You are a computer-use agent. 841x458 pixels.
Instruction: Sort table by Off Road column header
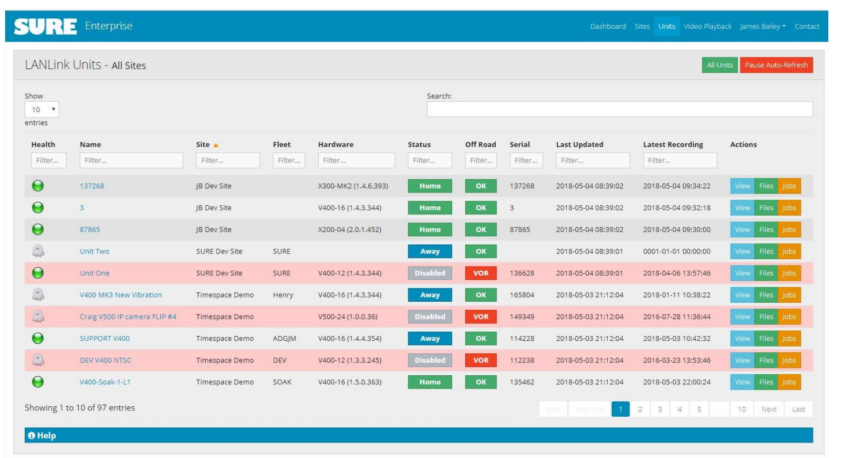pos(481,145)
